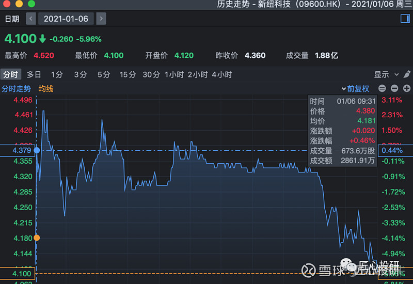Toggle the 分时走势 legend line
Screen dimensions: 413x284
pos(17,89)
